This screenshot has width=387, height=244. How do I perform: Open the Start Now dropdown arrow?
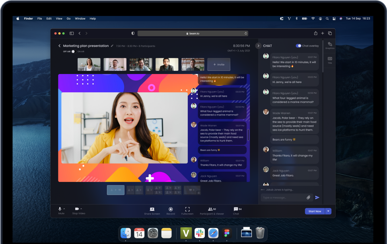(328, 211)
